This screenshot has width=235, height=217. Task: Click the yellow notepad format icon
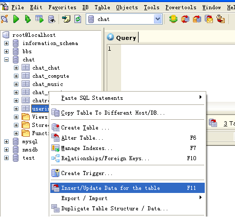click(x=66, y=19)
